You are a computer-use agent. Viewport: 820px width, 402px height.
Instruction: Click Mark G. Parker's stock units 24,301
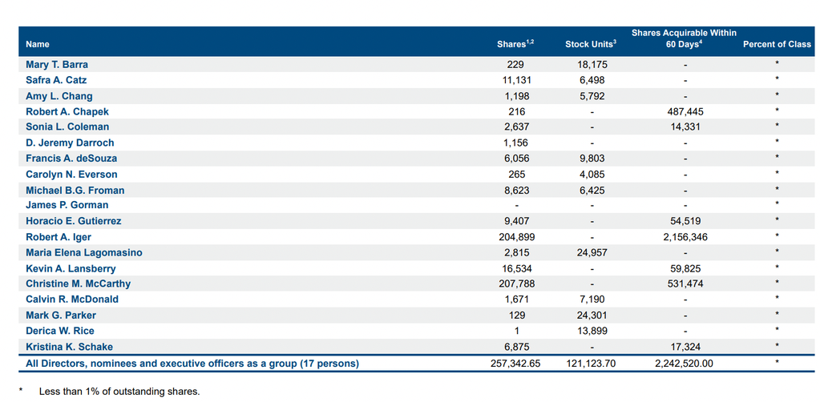[x=592, y=316]
